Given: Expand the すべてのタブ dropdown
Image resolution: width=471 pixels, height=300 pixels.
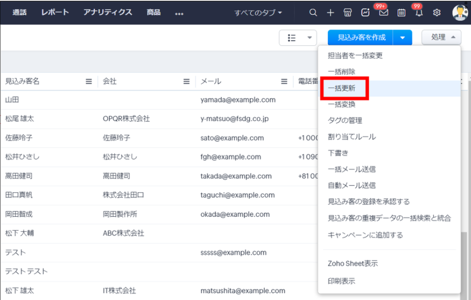Looking at the screenshot, I should (x=258, y=13).
